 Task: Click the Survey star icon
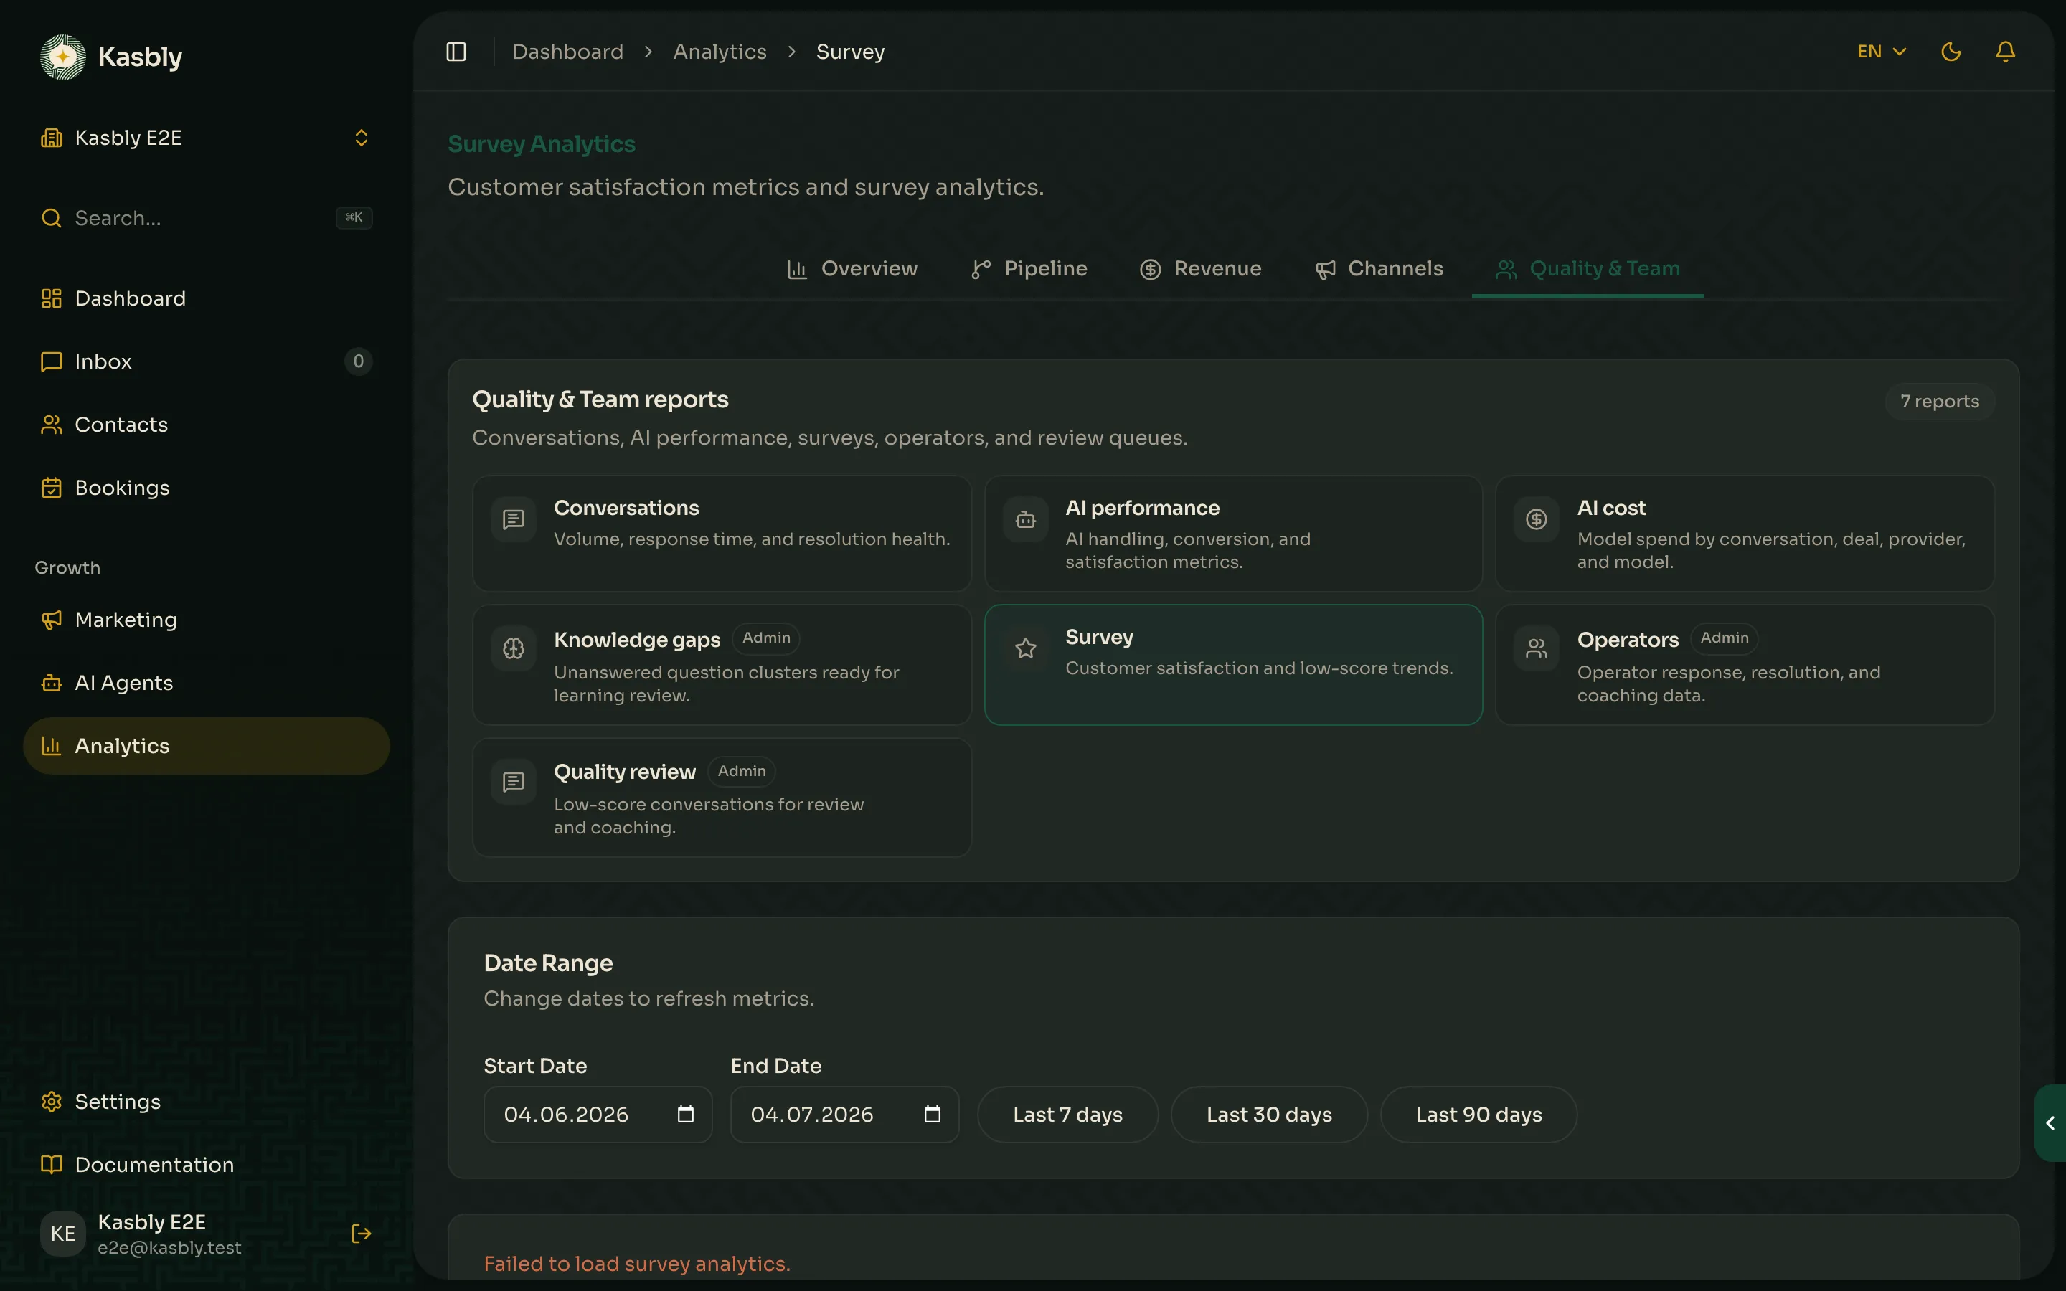1025,649
